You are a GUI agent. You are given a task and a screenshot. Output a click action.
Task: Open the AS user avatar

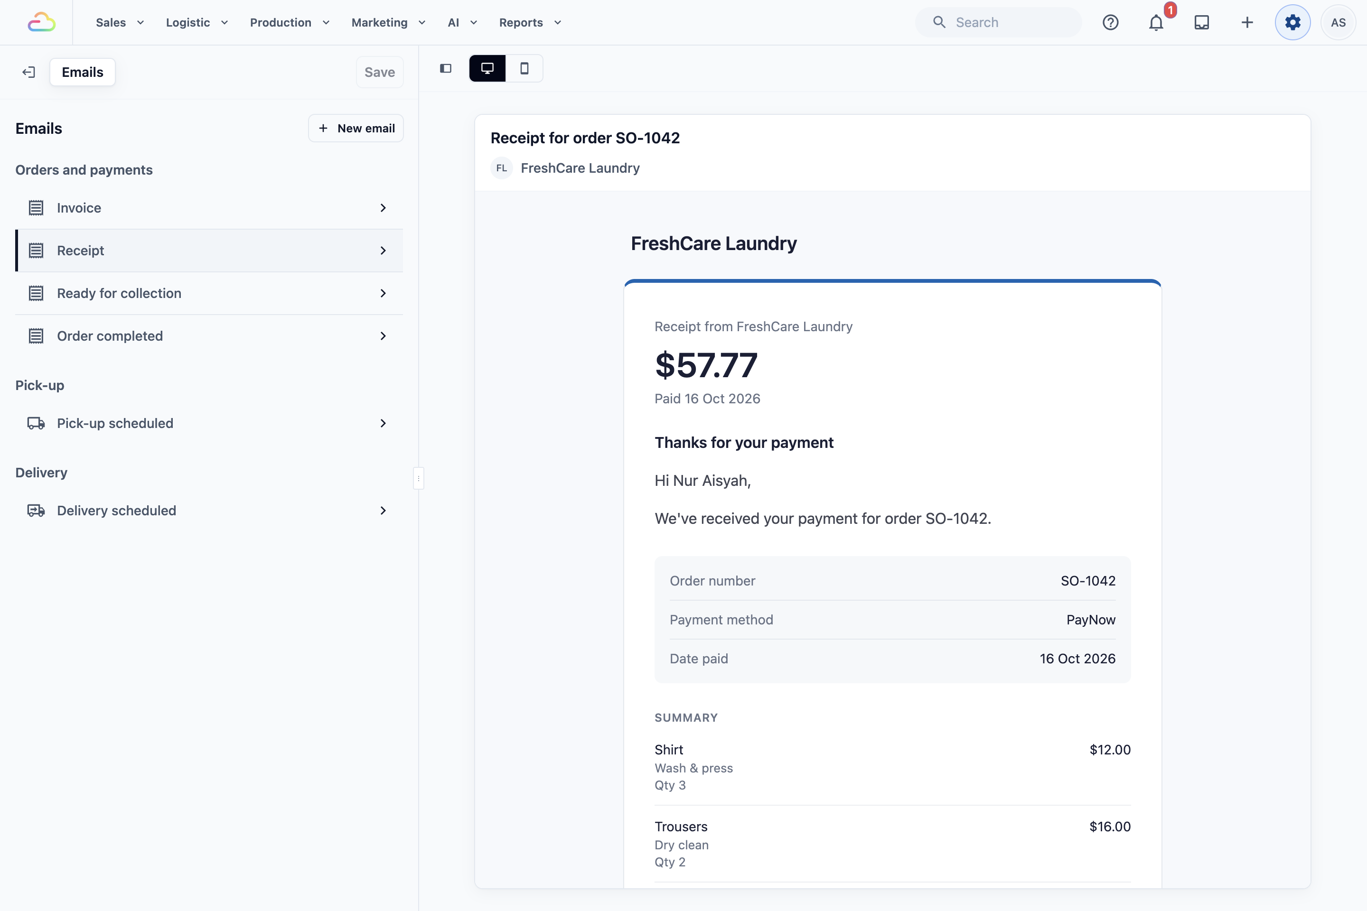click(1338, 22)
